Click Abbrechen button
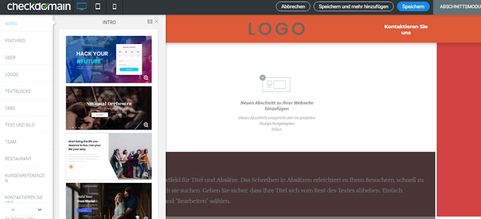481x219 pixels. coord(293,7)
